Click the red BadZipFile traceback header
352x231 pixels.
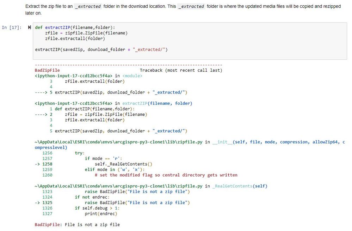coord(47,70)
